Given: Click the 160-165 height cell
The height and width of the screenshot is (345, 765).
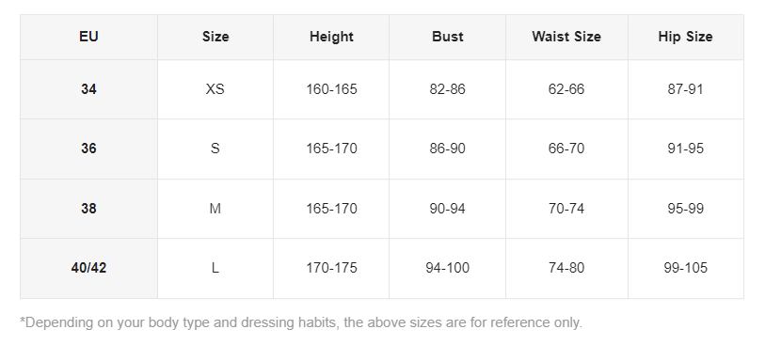Looking at the screenshot, I should [331, 89].
